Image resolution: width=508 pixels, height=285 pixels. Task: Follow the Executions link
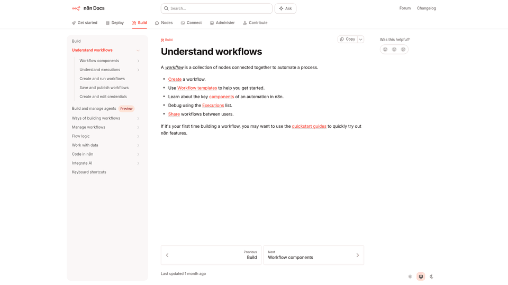[x=213, y=106]
